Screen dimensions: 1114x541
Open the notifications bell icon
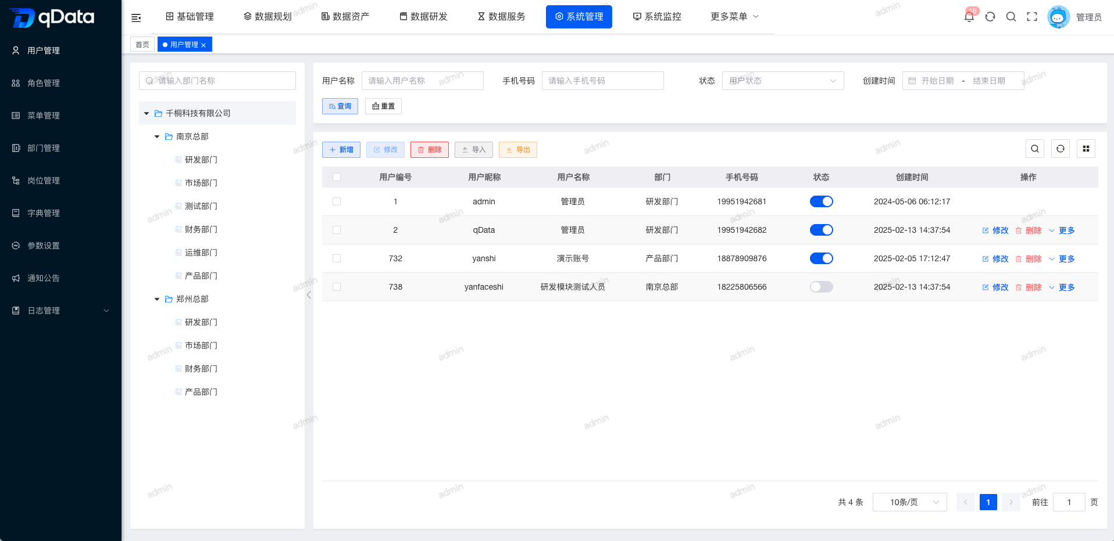(969, 17)
